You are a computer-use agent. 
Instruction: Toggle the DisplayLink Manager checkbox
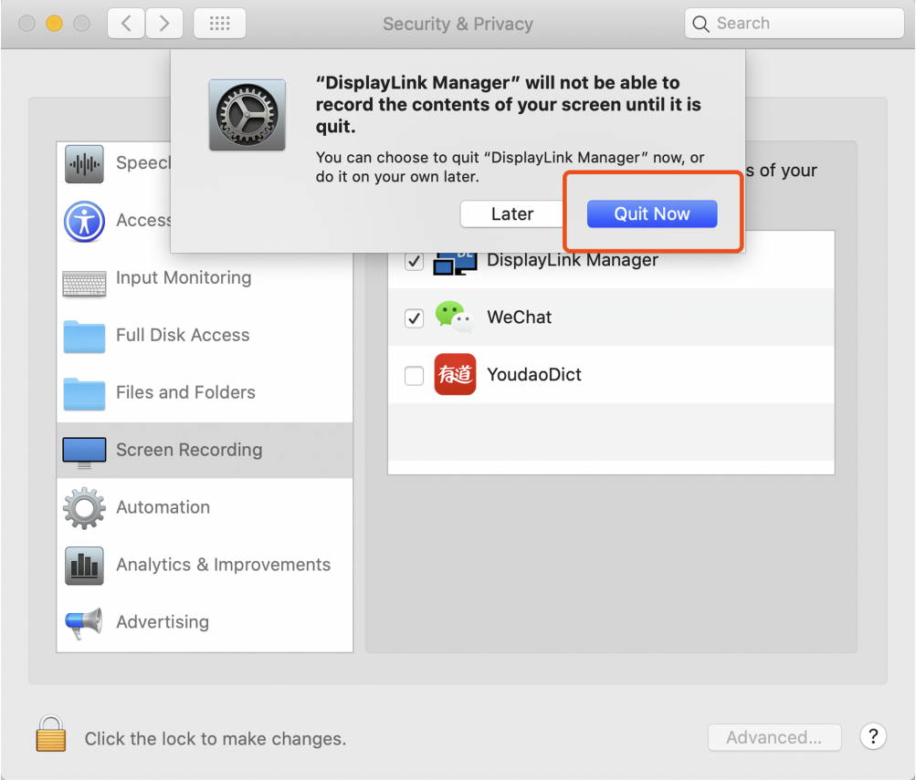414,261
